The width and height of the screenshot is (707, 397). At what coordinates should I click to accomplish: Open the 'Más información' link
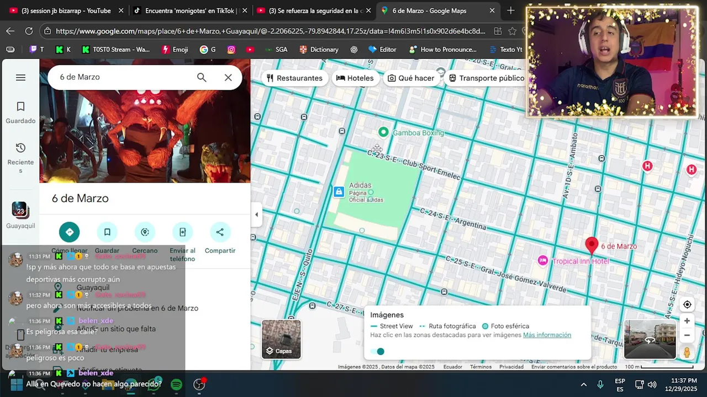tap(547, 335)
